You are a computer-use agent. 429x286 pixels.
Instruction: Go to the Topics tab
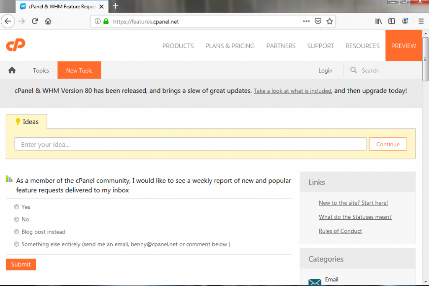pos(41,70)
